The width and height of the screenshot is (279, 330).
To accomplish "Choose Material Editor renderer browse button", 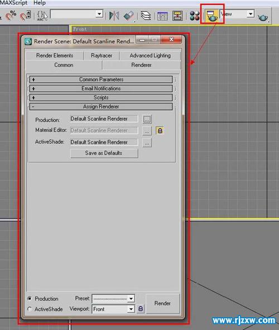I will point(147,131).
